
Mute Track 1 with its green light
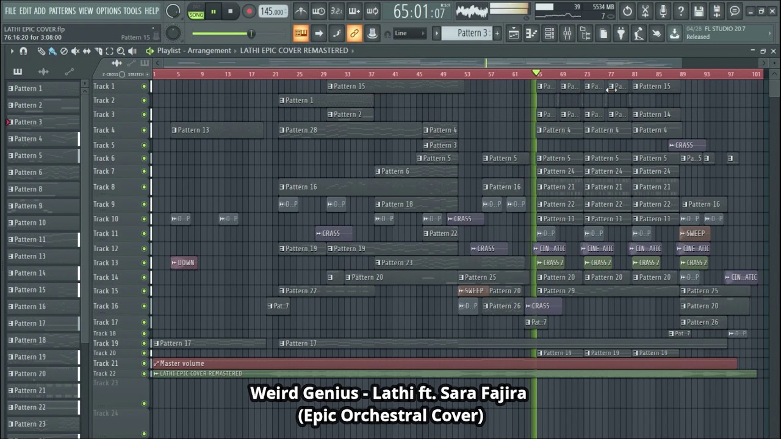tap(144, 87)
